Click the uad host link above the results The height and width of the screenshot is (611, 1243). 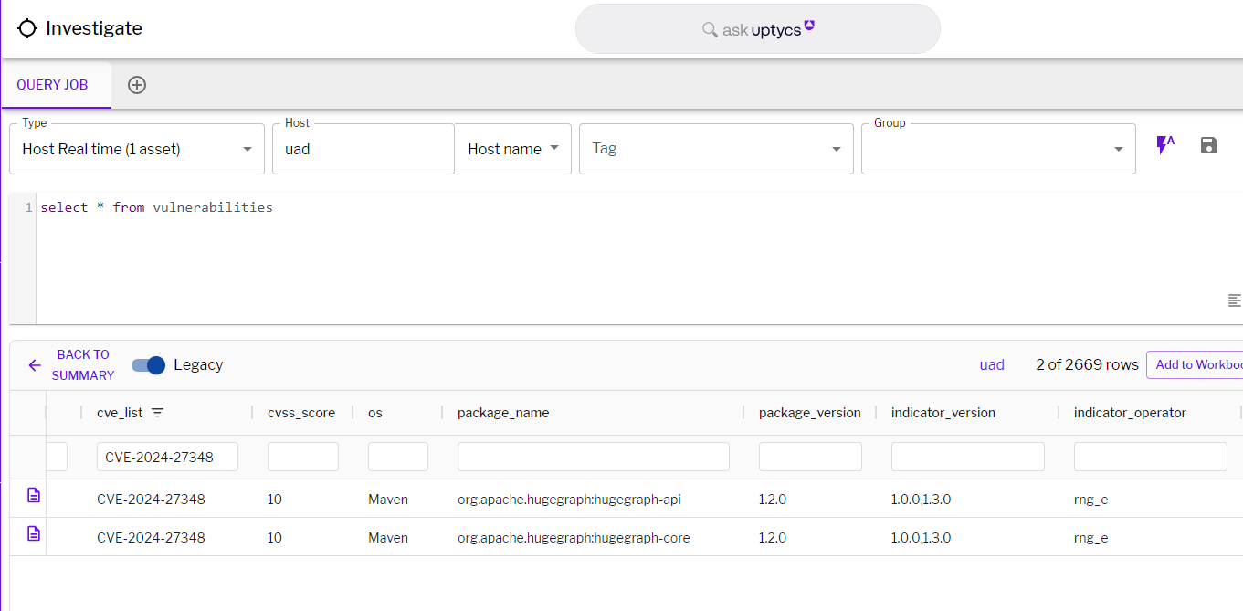[992, 364]
